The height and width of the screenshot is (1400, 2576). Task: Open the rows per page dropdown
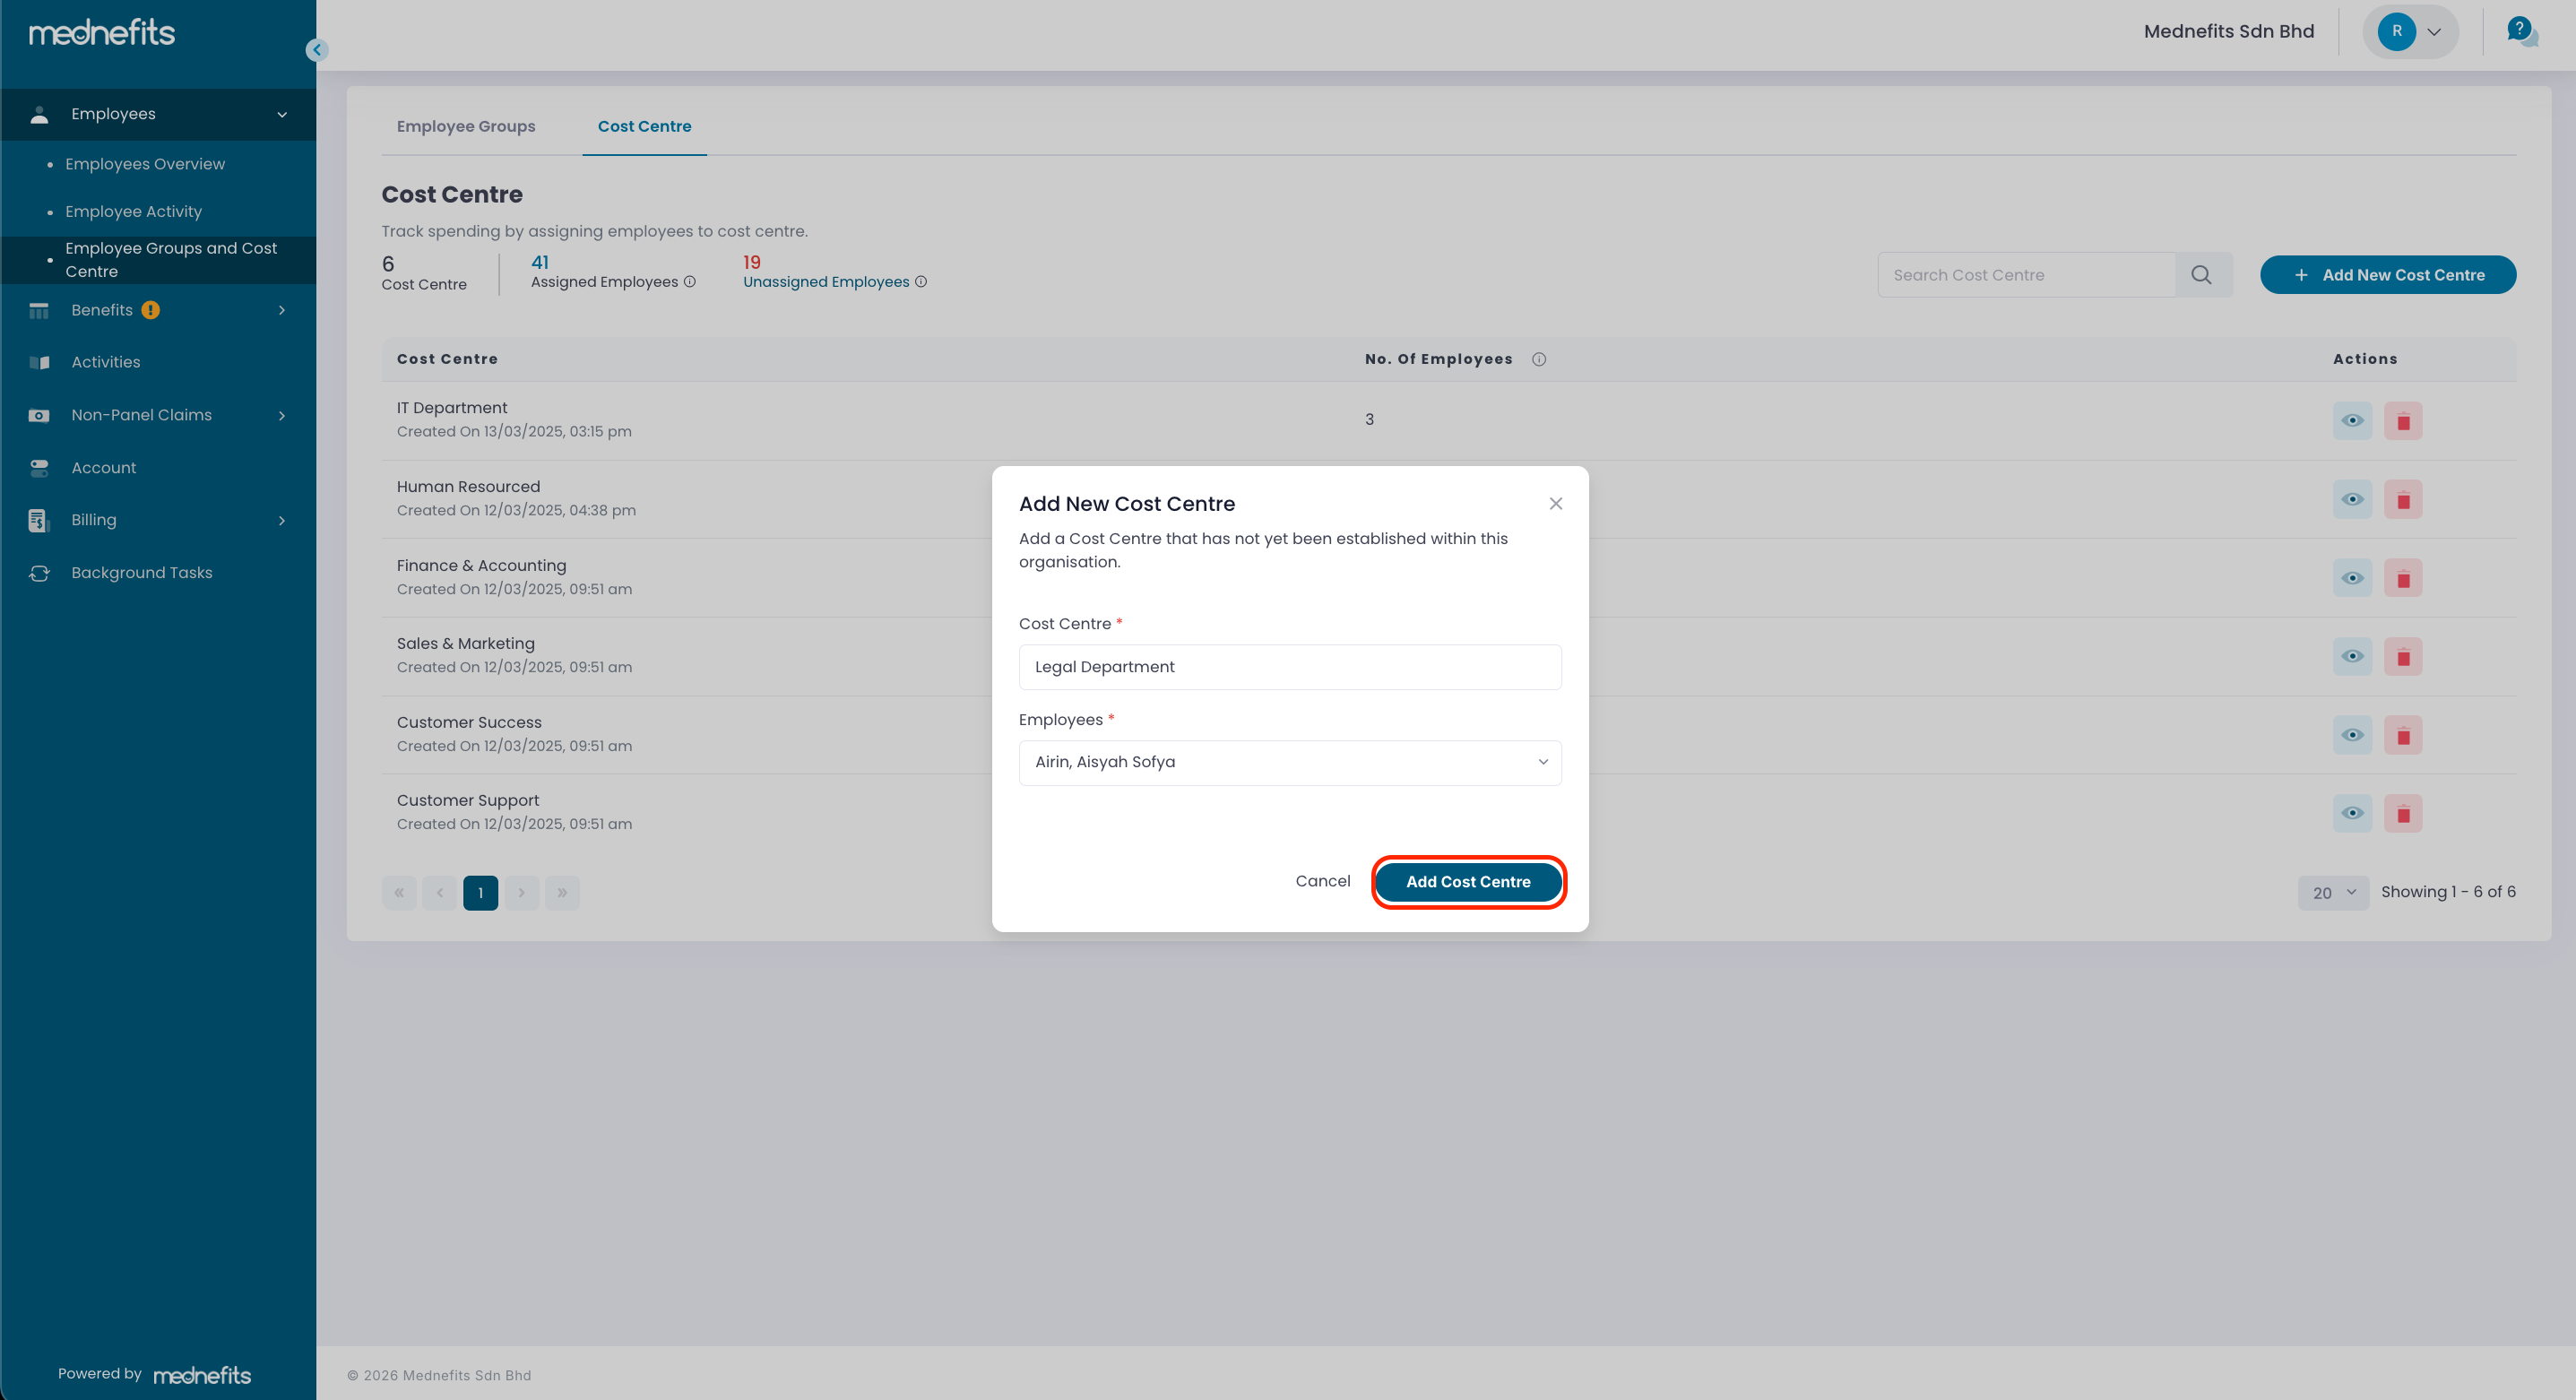point(2332,893)
